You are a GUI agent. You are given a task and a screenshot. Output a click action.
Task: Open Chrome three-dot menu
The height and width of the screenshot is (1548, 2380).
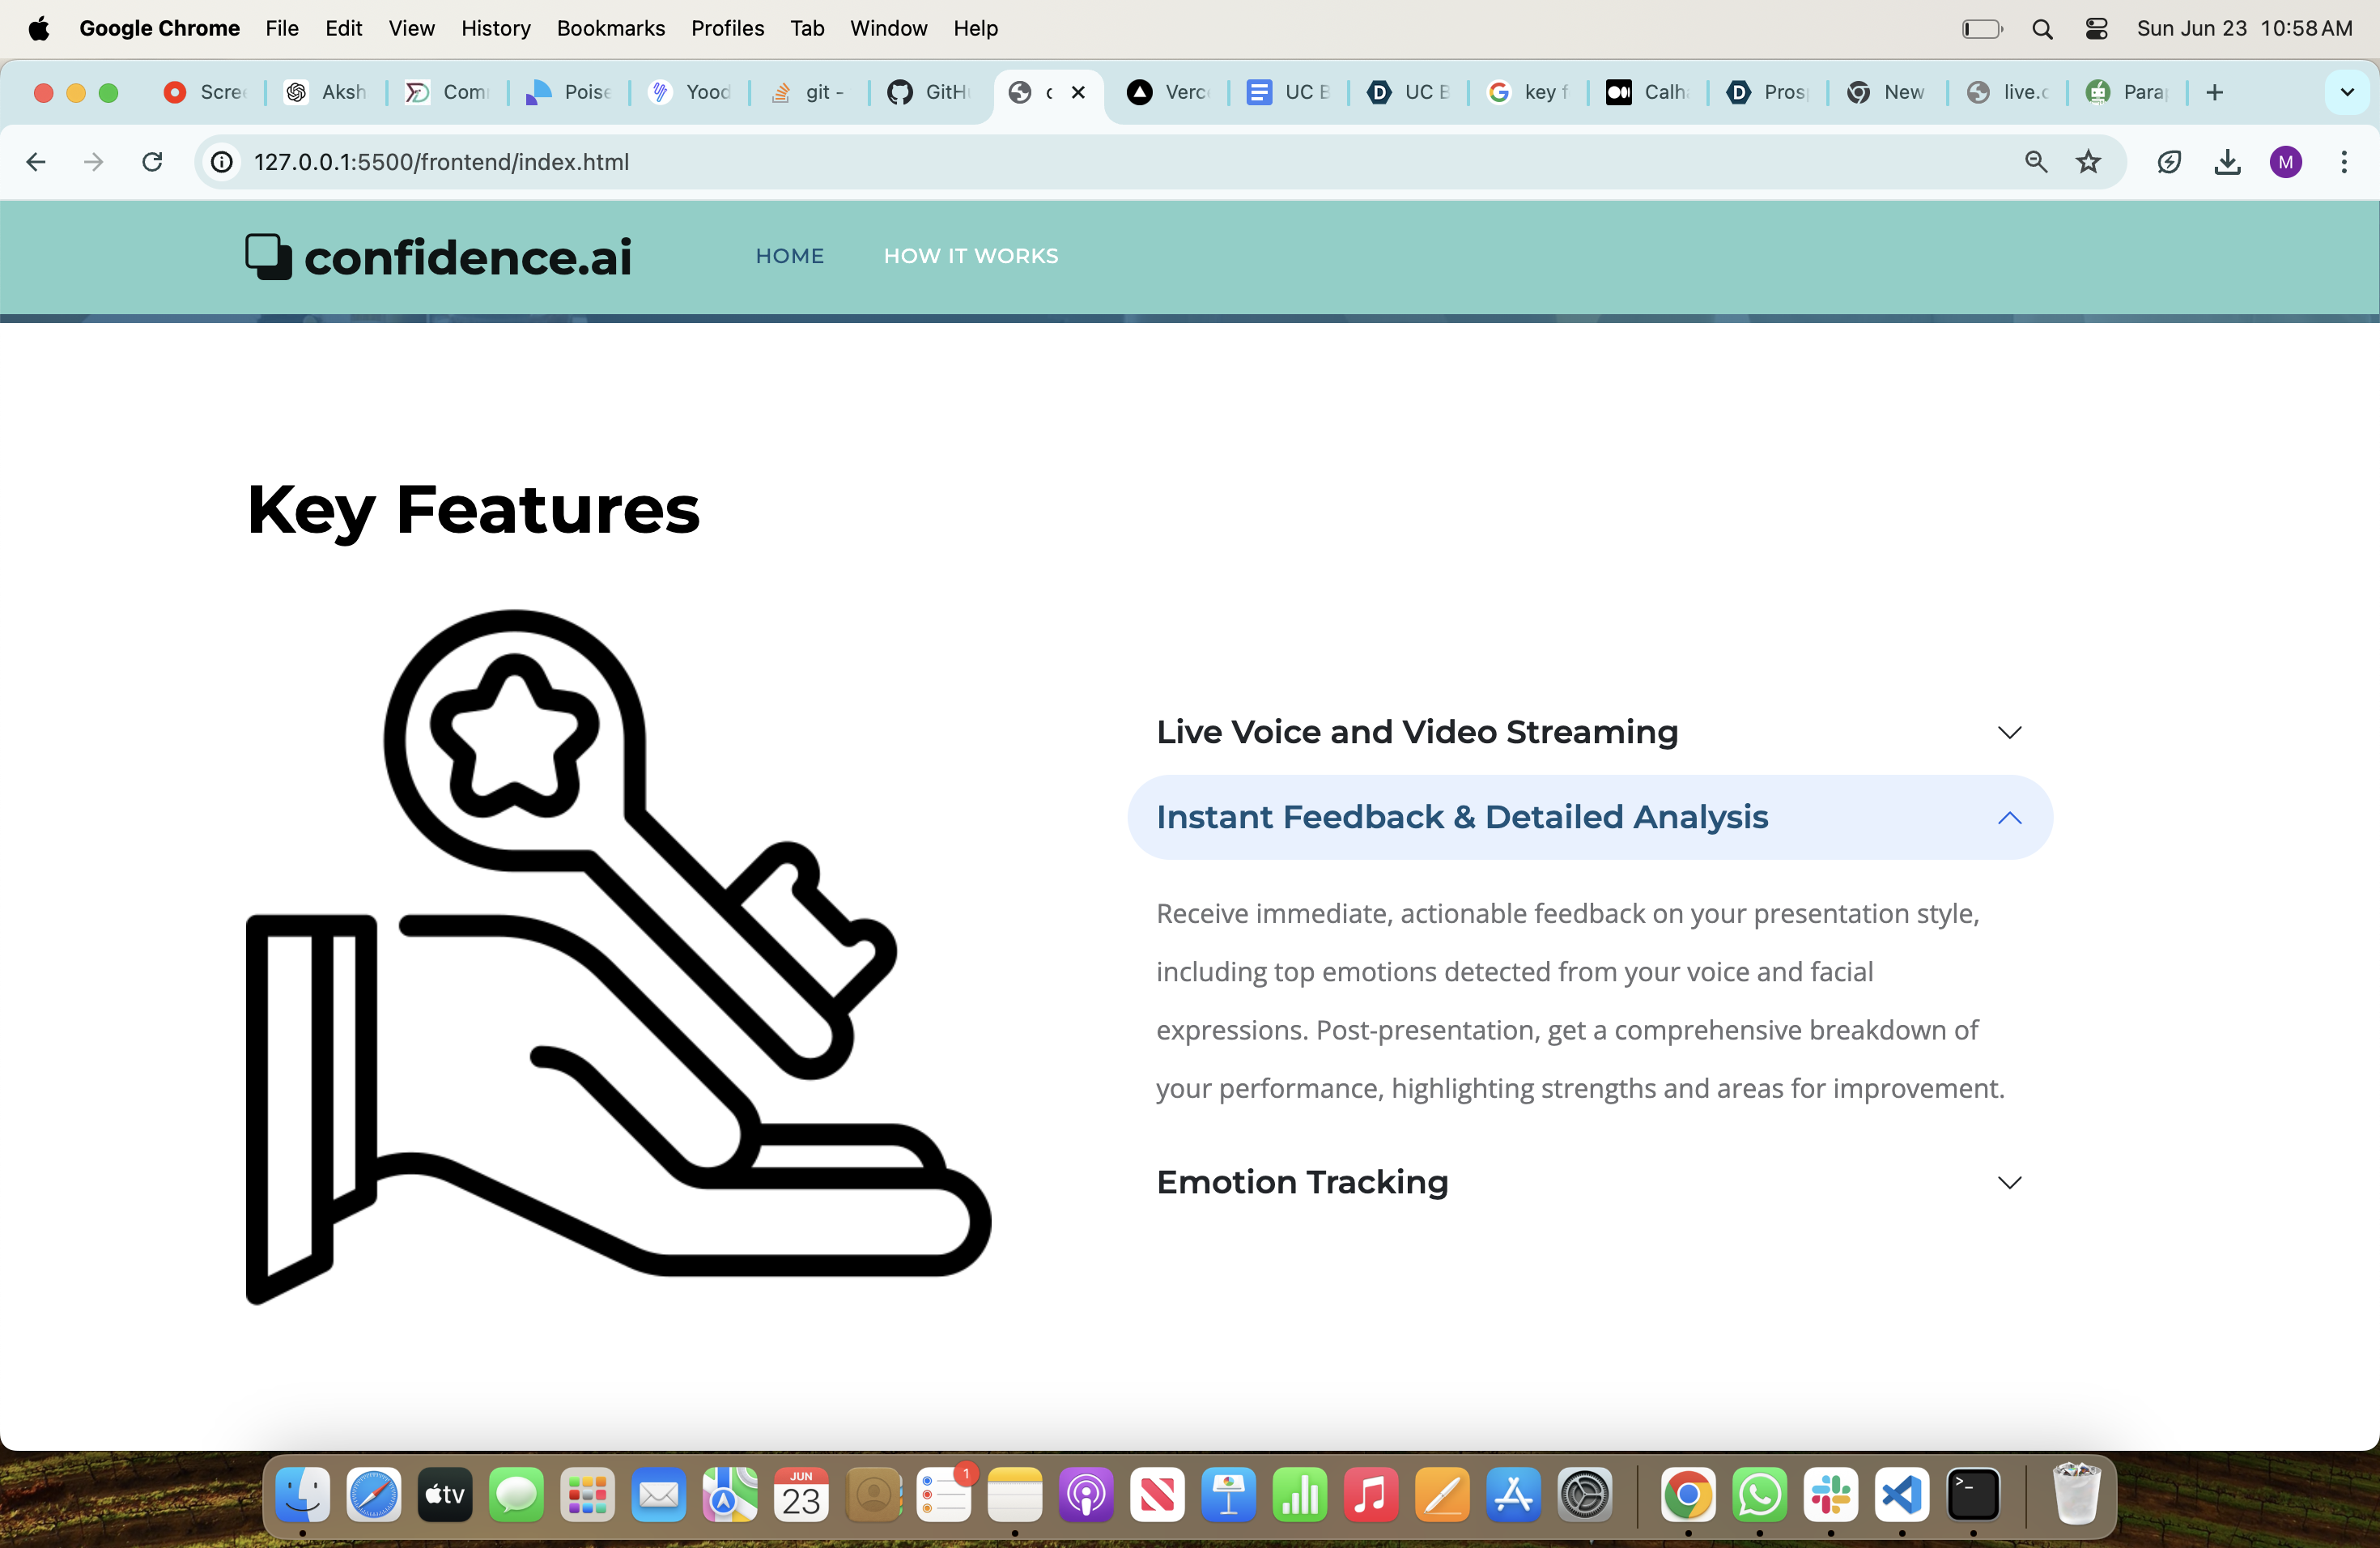[2343, 162]
